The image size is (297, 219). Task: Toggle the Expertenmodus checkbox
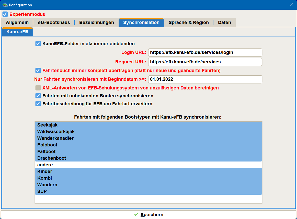(x=5, y=14)
